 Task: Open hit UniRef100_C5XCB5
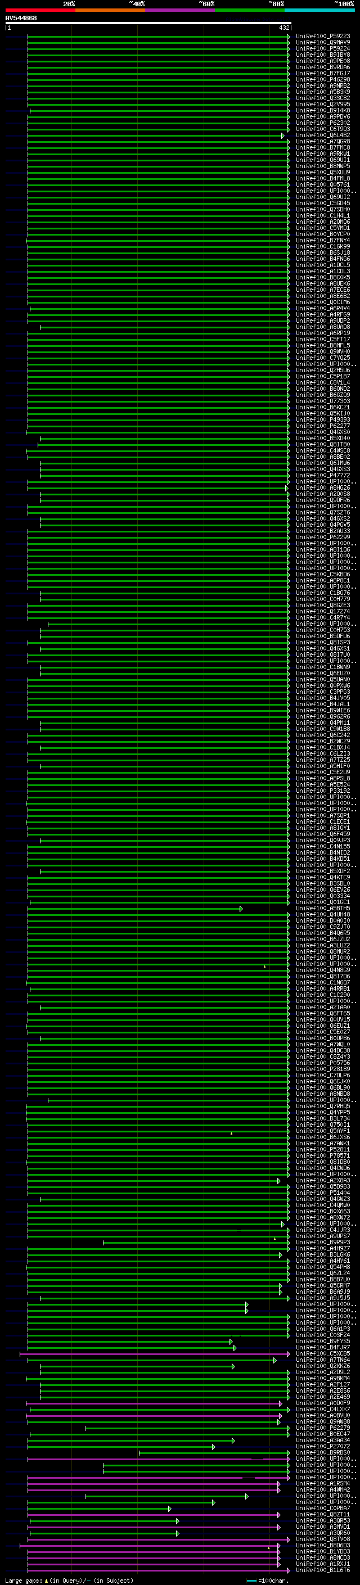click(323, 1354)
